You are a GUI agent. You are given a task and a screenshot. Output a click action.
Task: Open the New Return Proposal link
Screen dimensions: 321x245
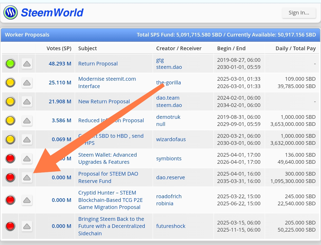(x=104, y=101)
